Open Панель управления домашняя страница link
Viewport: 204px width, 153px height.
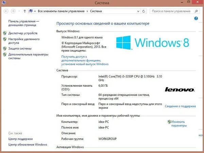pos(24,23)
